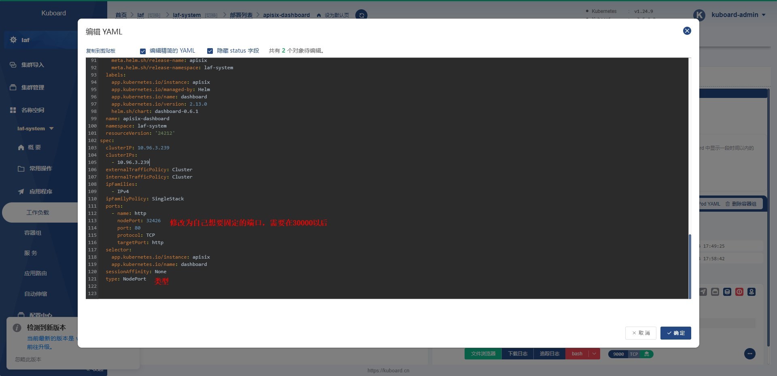Click the 集群管理 sidebar icon
The width and height of the screenshot is (777, 376).
[13, 87]
